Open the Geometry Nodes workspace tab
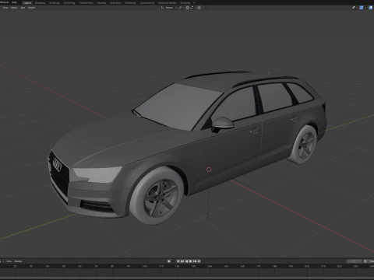 coord(168,3)
